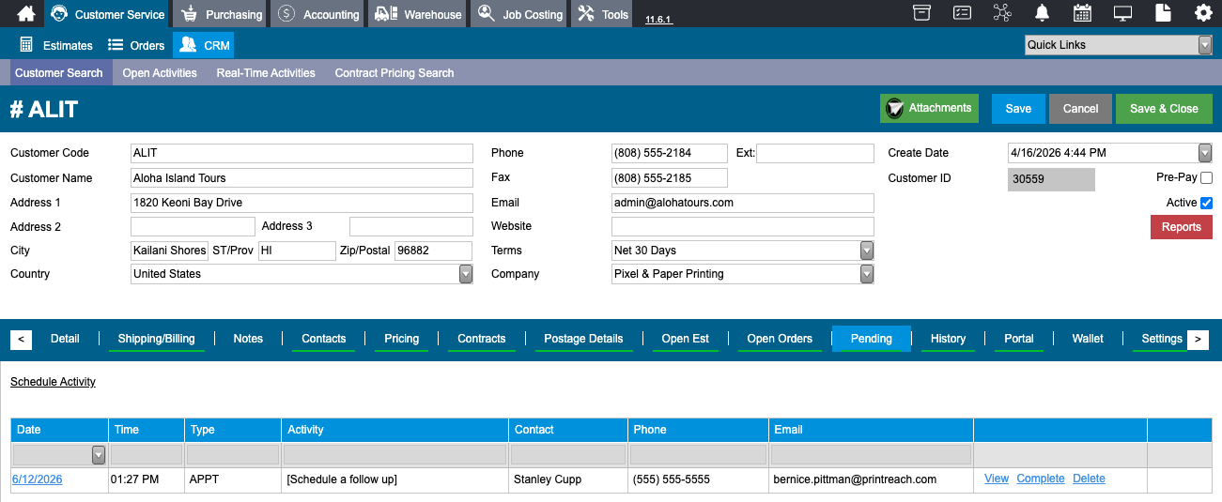1222x502 pixels.
Task: Open the Customer Service module
Action: coord(107,14)
